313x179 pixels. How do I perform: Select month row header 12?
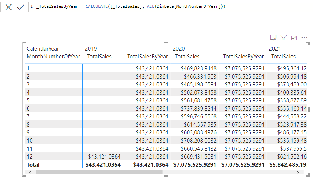click(x=29, y=157)
